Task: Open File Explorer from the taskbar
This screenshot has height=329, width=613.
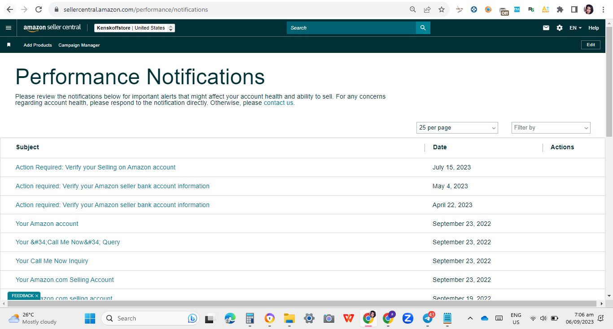Action: tap(289, 318)
